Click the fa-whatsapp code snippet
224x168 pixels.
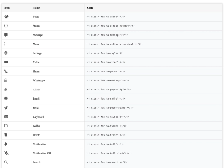pyautogui.click(x=108, y=80)
